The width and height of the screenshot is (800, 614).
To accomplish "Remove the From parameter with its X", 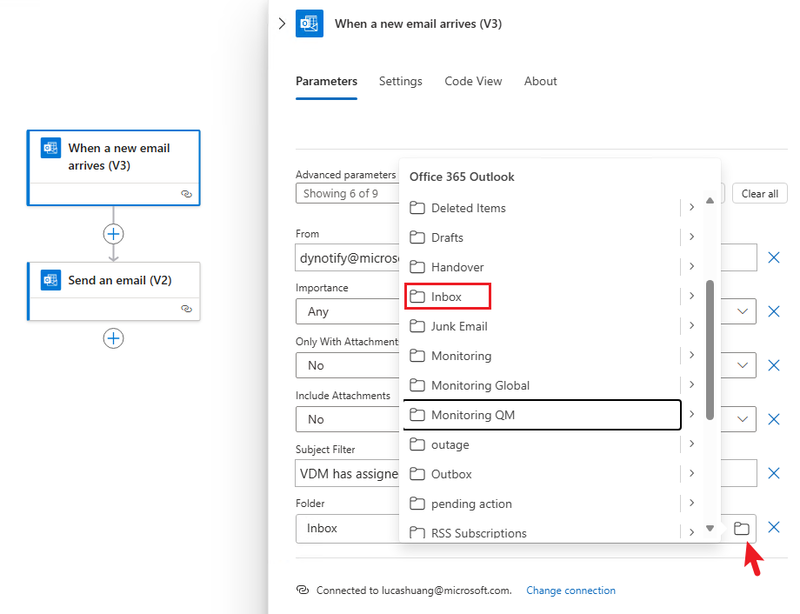I will [773, 257].
